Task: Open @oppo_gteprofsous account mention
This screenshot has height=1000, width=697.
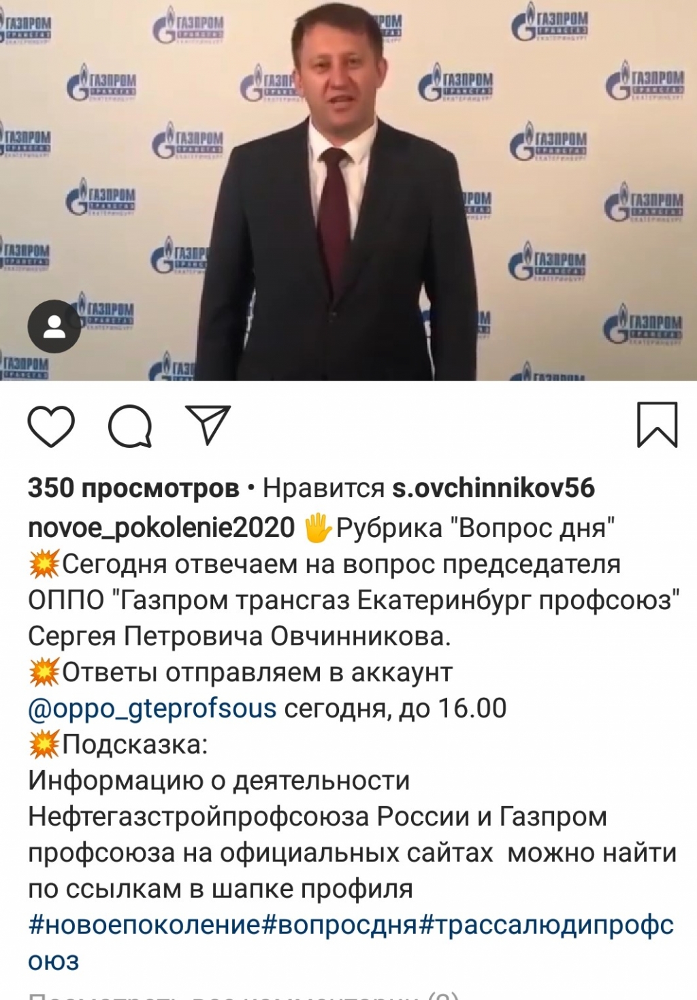Action: (x=152, y=709)
